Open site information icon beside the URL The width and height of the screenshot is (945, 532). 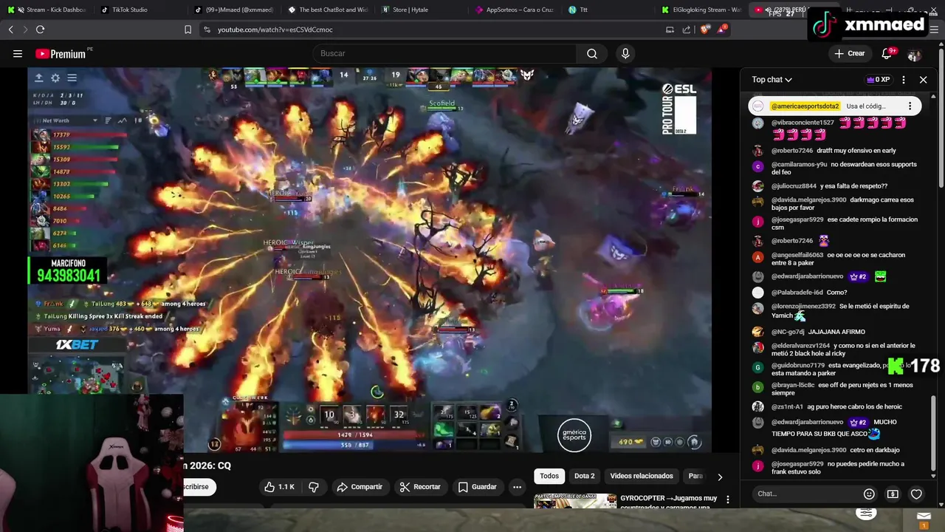[207, 30]
